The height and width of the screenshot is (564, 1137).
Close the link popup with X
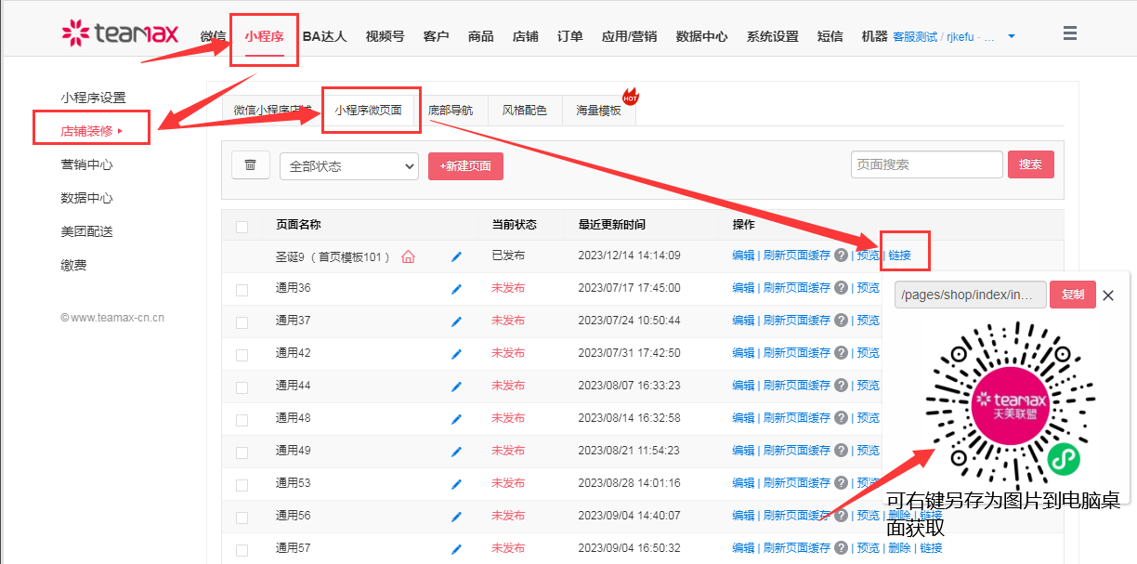pos(1108,295)
